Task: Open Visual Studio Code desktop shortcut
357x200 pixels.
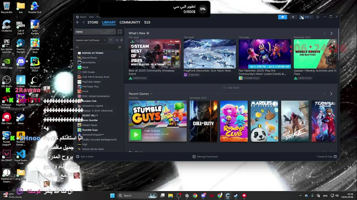Action: (x=21, y=157)
